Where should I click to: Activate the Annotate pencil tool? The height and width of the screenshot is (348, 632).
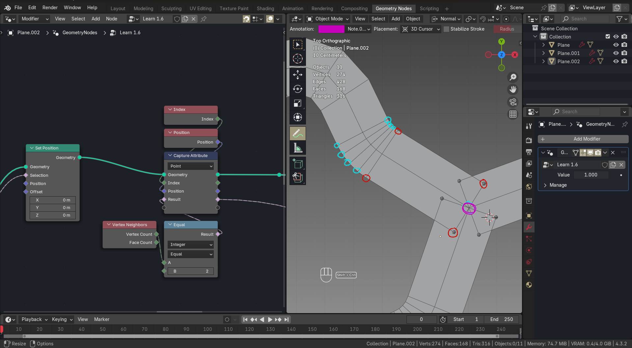(297, 134)
